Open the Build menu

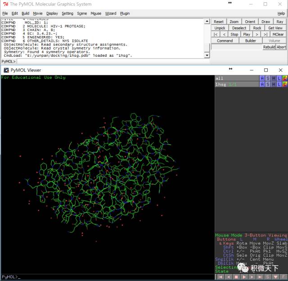click(25, 14)
